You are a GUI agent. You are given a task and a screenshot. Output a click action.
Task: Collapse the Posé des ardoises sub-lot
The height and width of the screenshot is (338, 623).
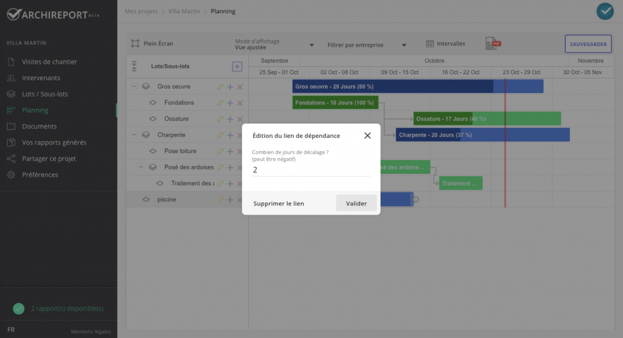(141, 167)
